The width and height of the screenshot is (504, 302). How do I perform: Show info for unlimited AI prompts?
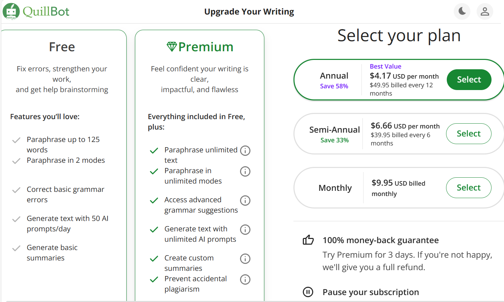(x=245, y=230)
